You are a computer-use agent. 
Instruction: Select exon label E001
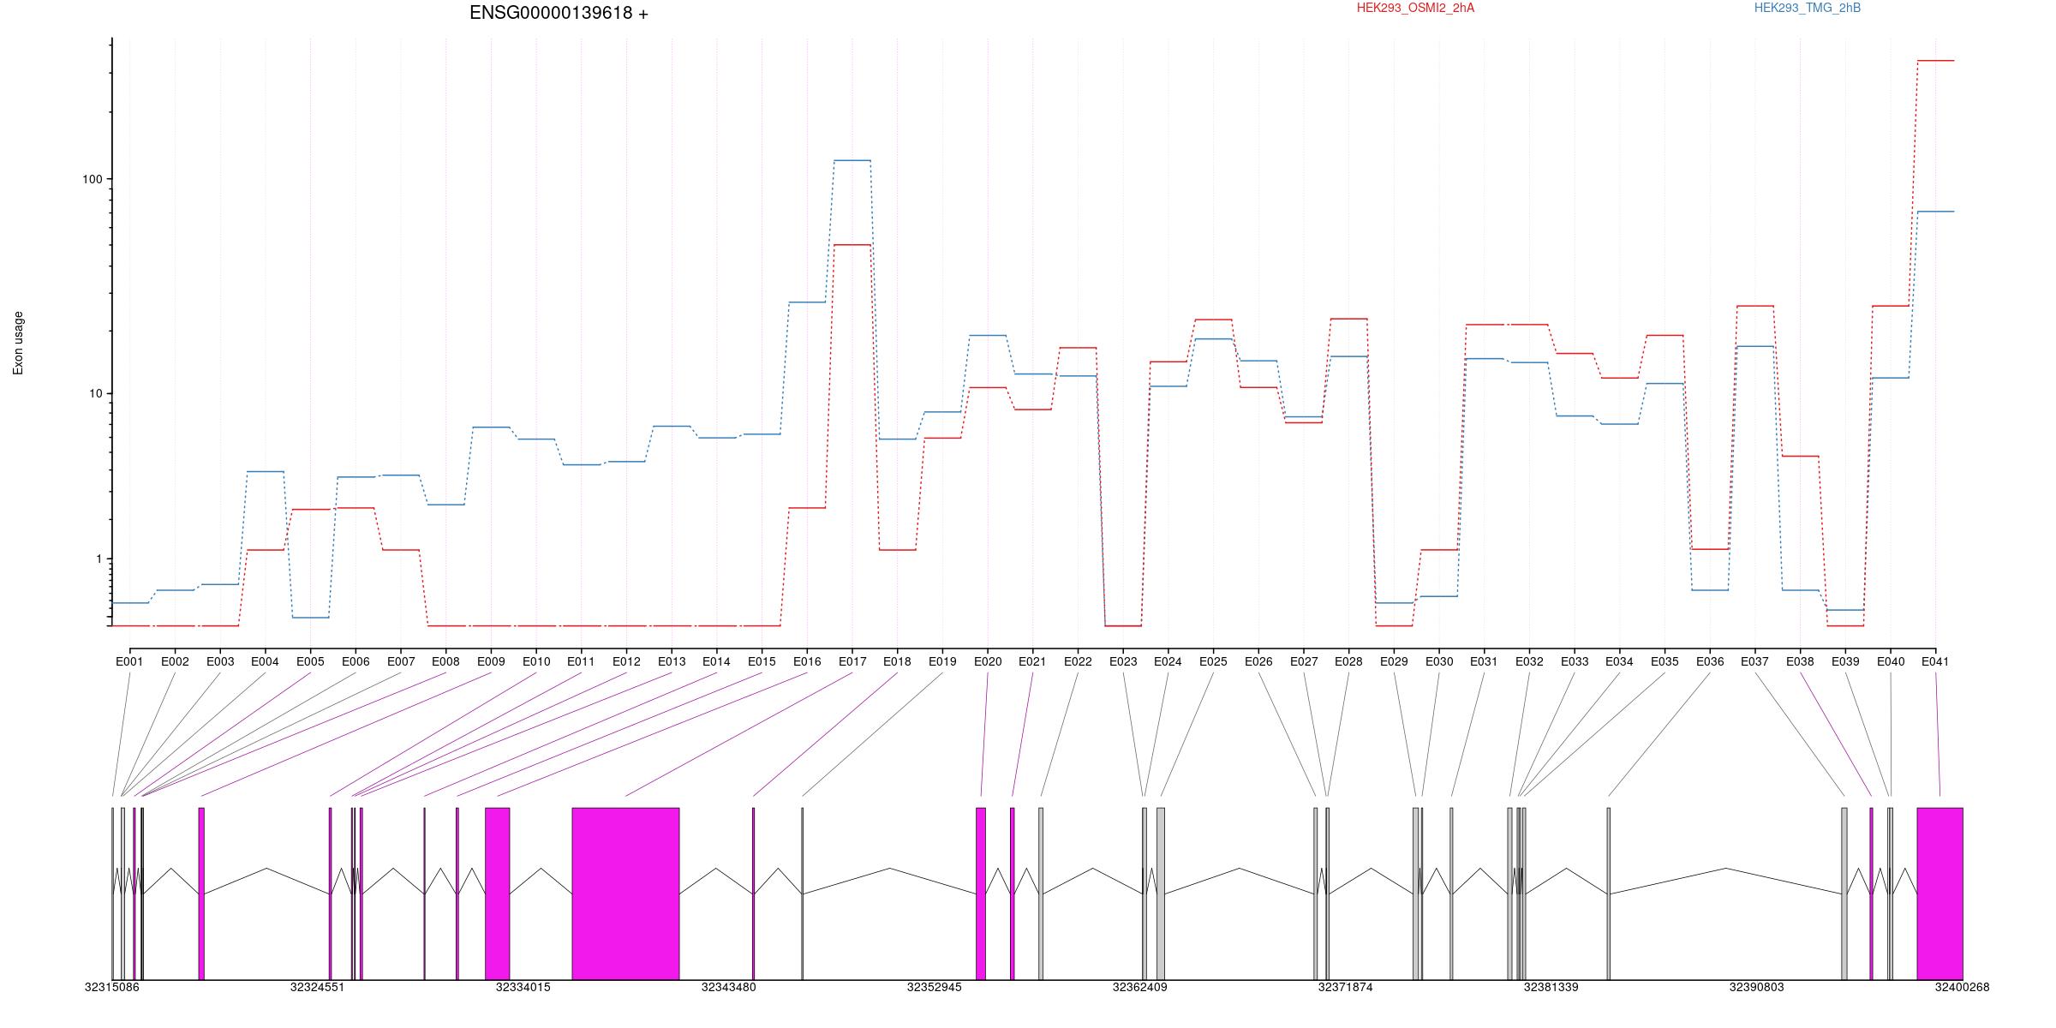(x=129, y=661)
